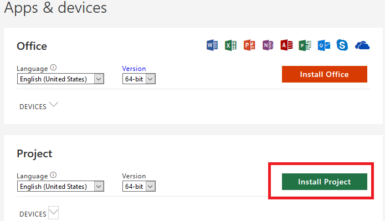385x221 pixels.
Task: Click the Access app icon
Action: 286,45
